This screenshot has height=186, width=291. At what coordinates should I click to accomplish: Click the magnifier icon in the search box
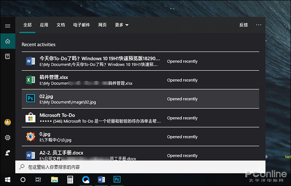(22, 167)
